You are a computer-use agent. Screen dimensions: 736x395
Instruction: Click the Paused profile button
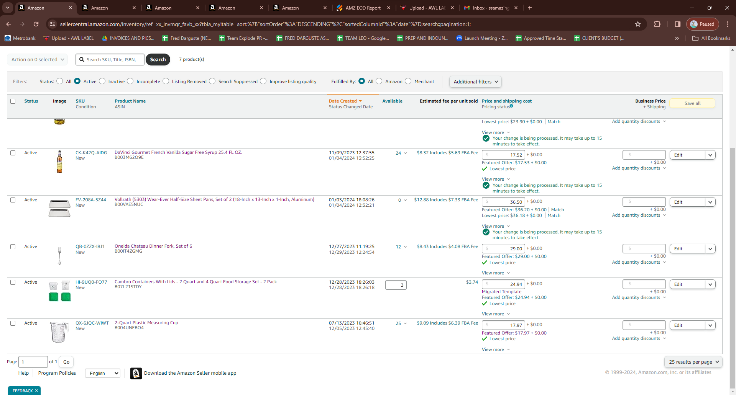702,24
